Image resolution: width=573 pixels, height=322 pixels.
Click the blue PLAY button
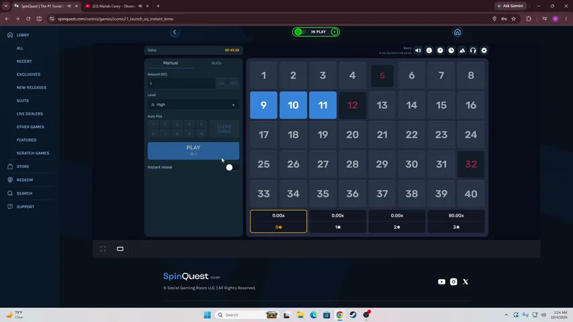click(193, 151)
